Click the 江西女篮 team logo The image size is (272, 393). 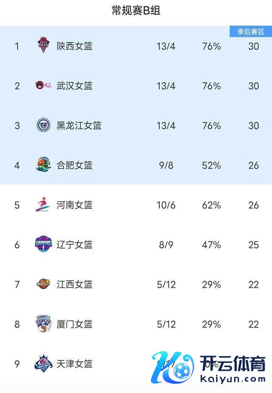click(x=43, y=284)
